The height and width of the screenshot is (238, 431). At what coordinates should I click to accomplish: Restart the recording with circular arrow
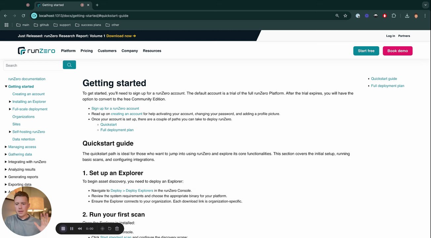click(110, 228)
